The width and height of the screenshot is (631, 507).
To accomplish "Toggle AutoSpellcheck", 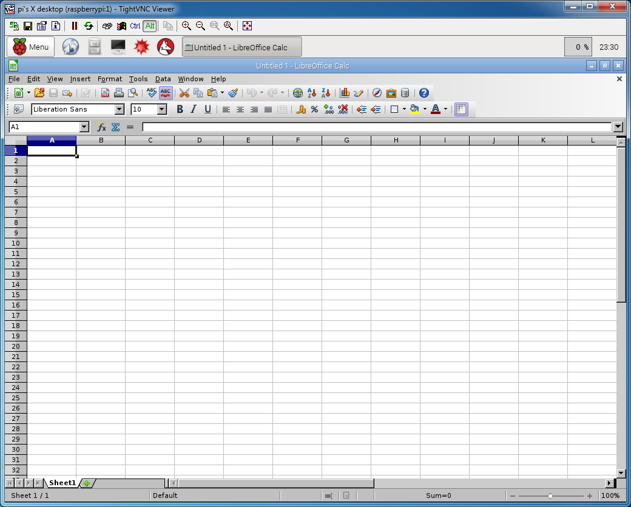I will tap(166, 93).
